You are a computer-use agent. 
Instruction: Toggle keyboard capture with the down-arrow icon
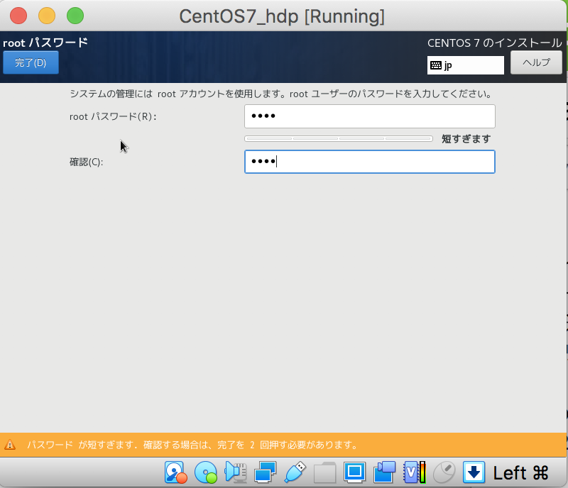472,472
